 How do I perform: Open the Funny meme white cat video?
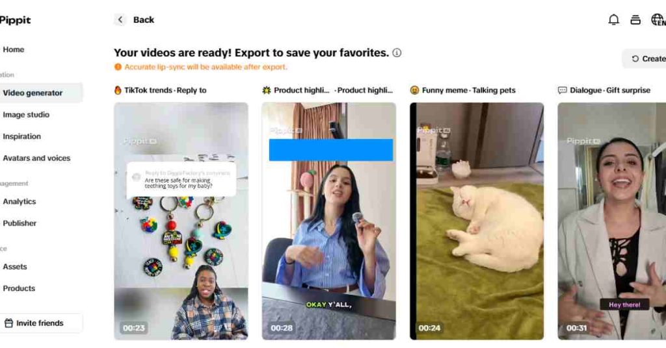click(x=477, y=221)
